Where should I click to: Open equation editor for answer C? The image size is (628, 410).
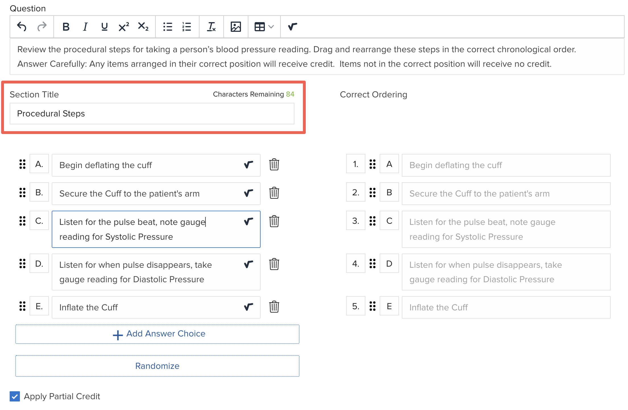[248, 221]
